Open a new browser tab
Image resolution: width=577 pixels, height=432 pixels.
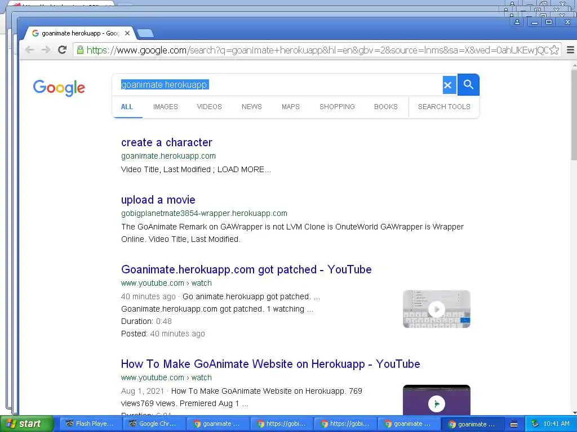coord(145,33)
